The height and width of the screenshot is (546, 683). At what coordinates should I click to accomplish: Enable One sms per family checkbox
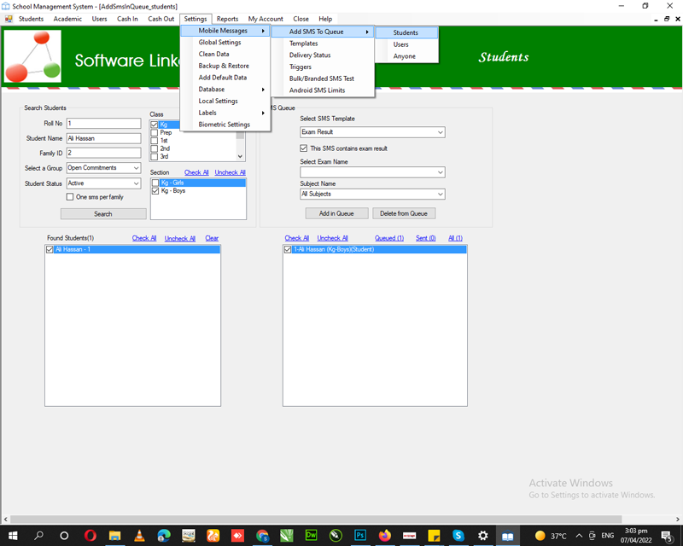[70, 197]
